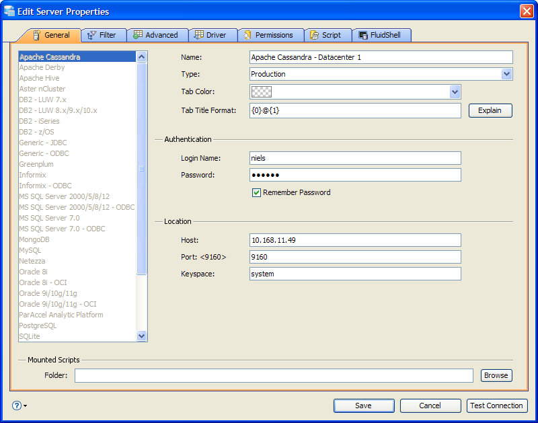The image size is (538, 423).
Task: Select Informix - ODBC entry
Action: (x=77, y=186)
